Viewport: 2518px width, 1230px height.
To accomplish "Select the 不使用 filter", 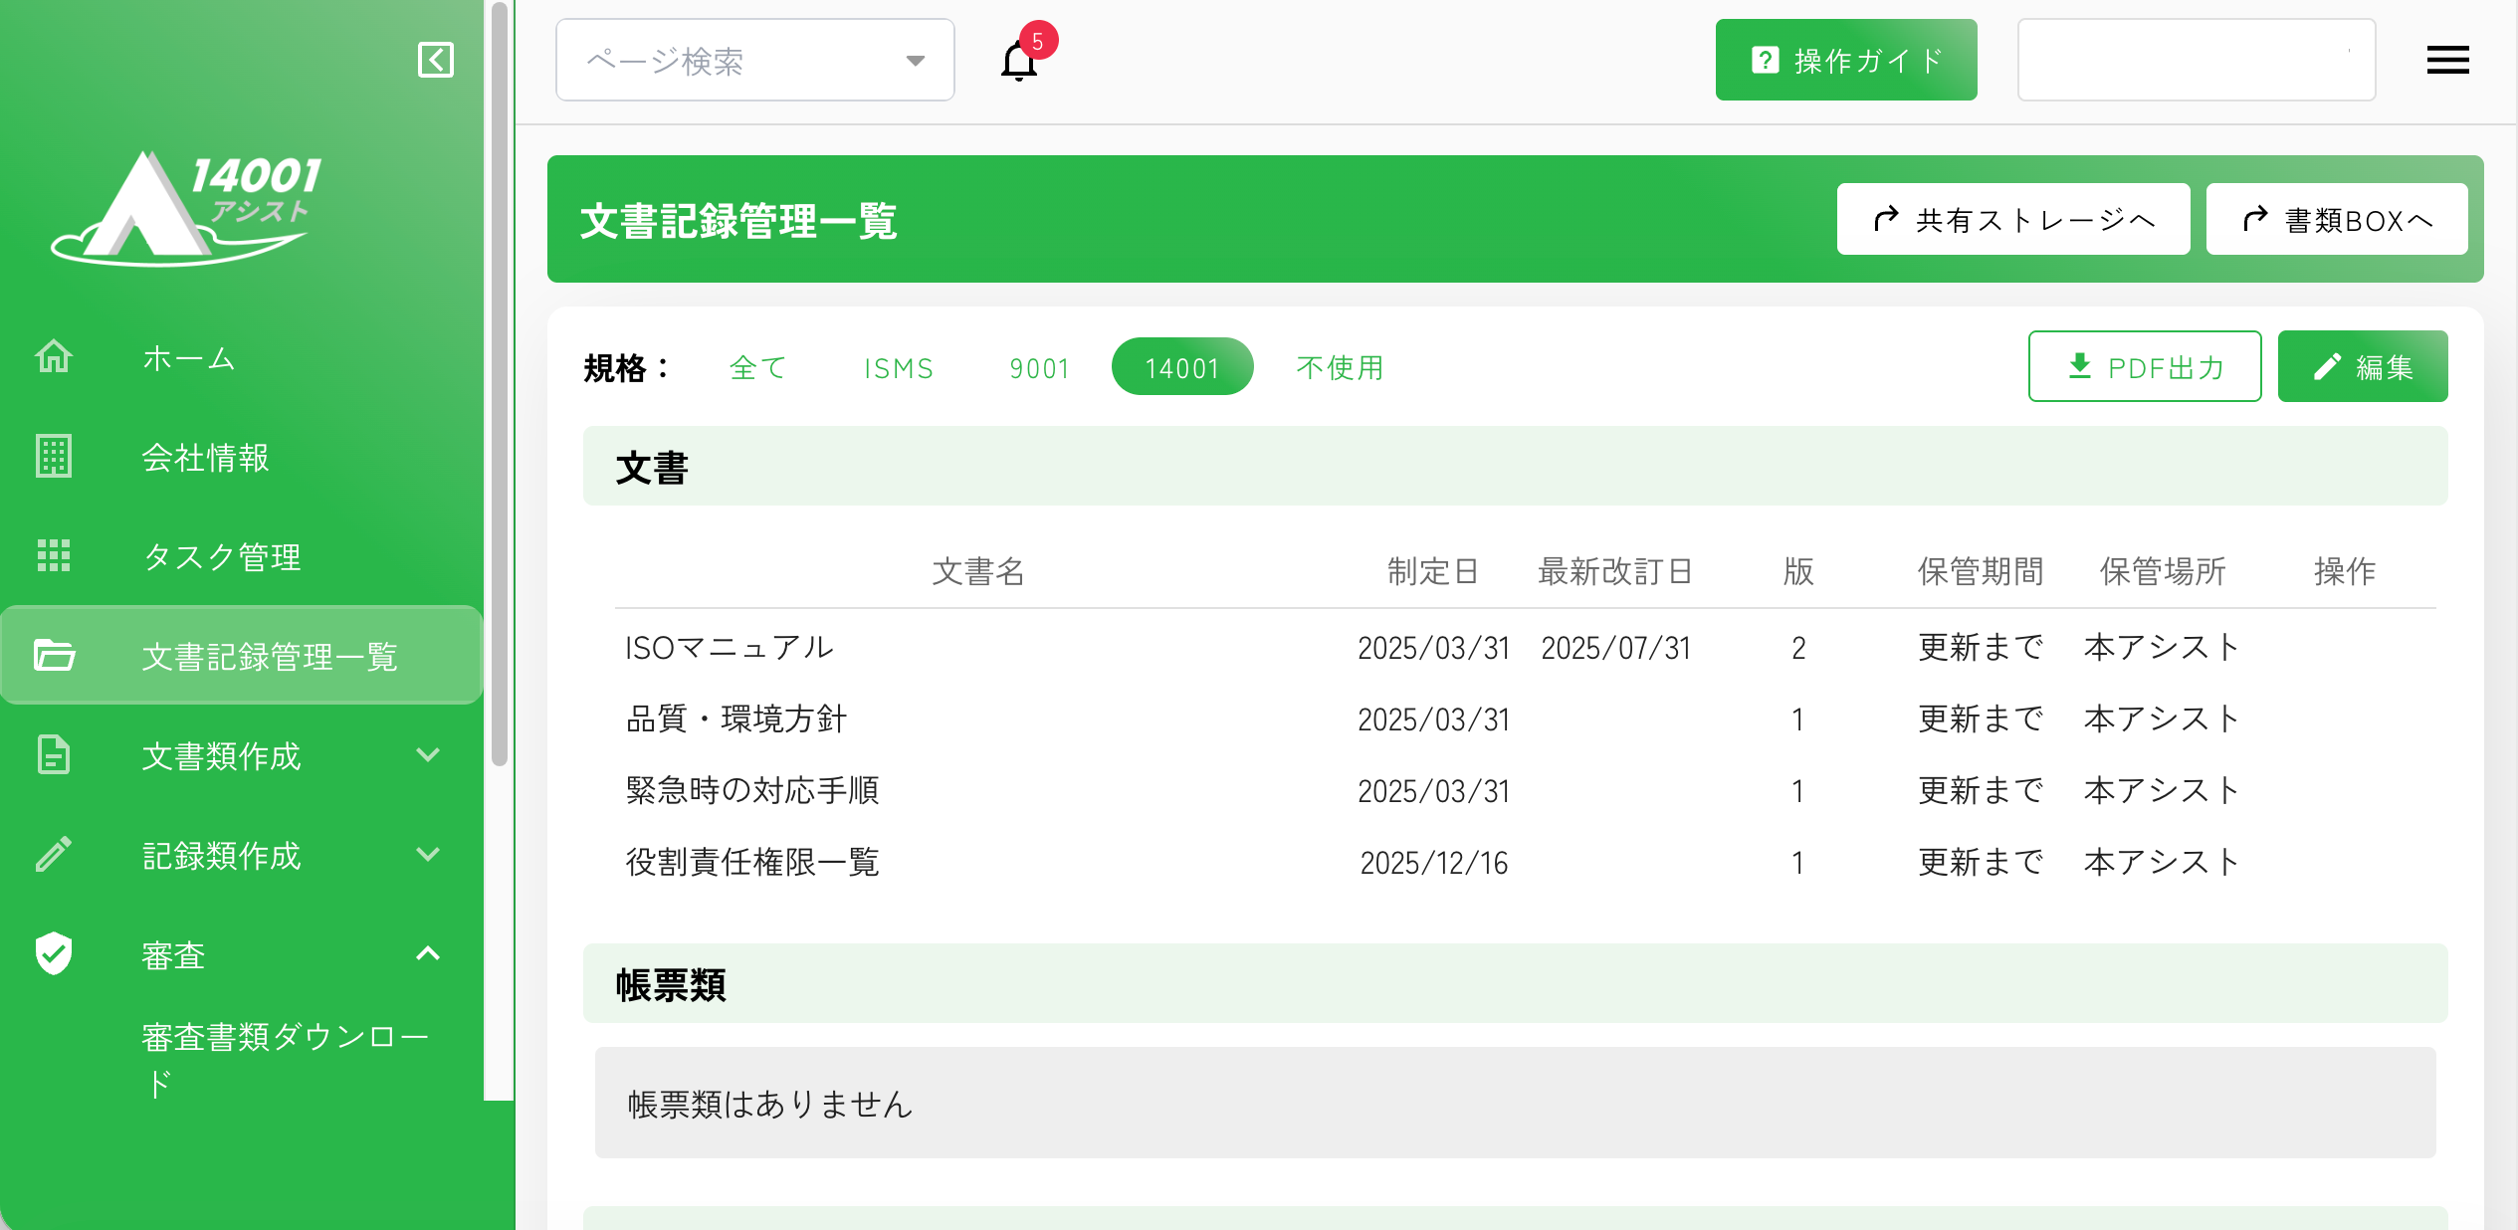I will (x=1340, y=367).
